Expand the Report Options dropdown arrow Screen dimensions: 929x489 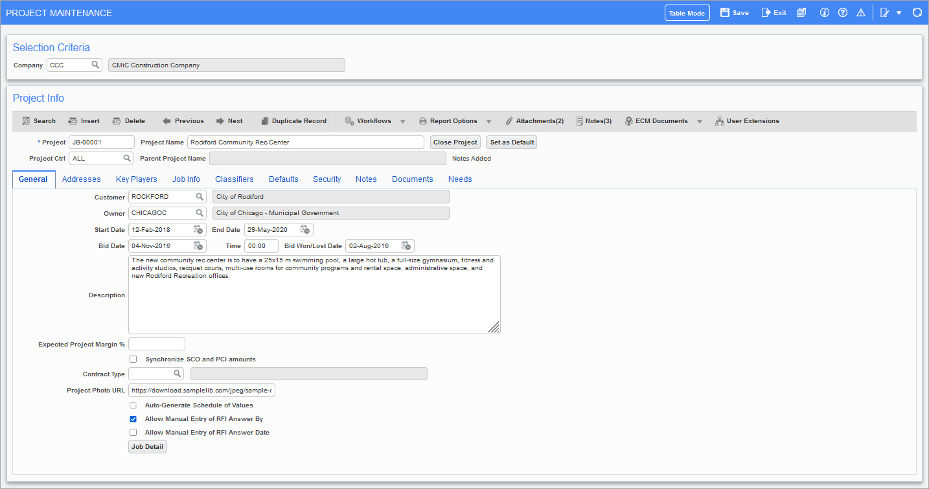pyautogui.click(x=488, y=121)
